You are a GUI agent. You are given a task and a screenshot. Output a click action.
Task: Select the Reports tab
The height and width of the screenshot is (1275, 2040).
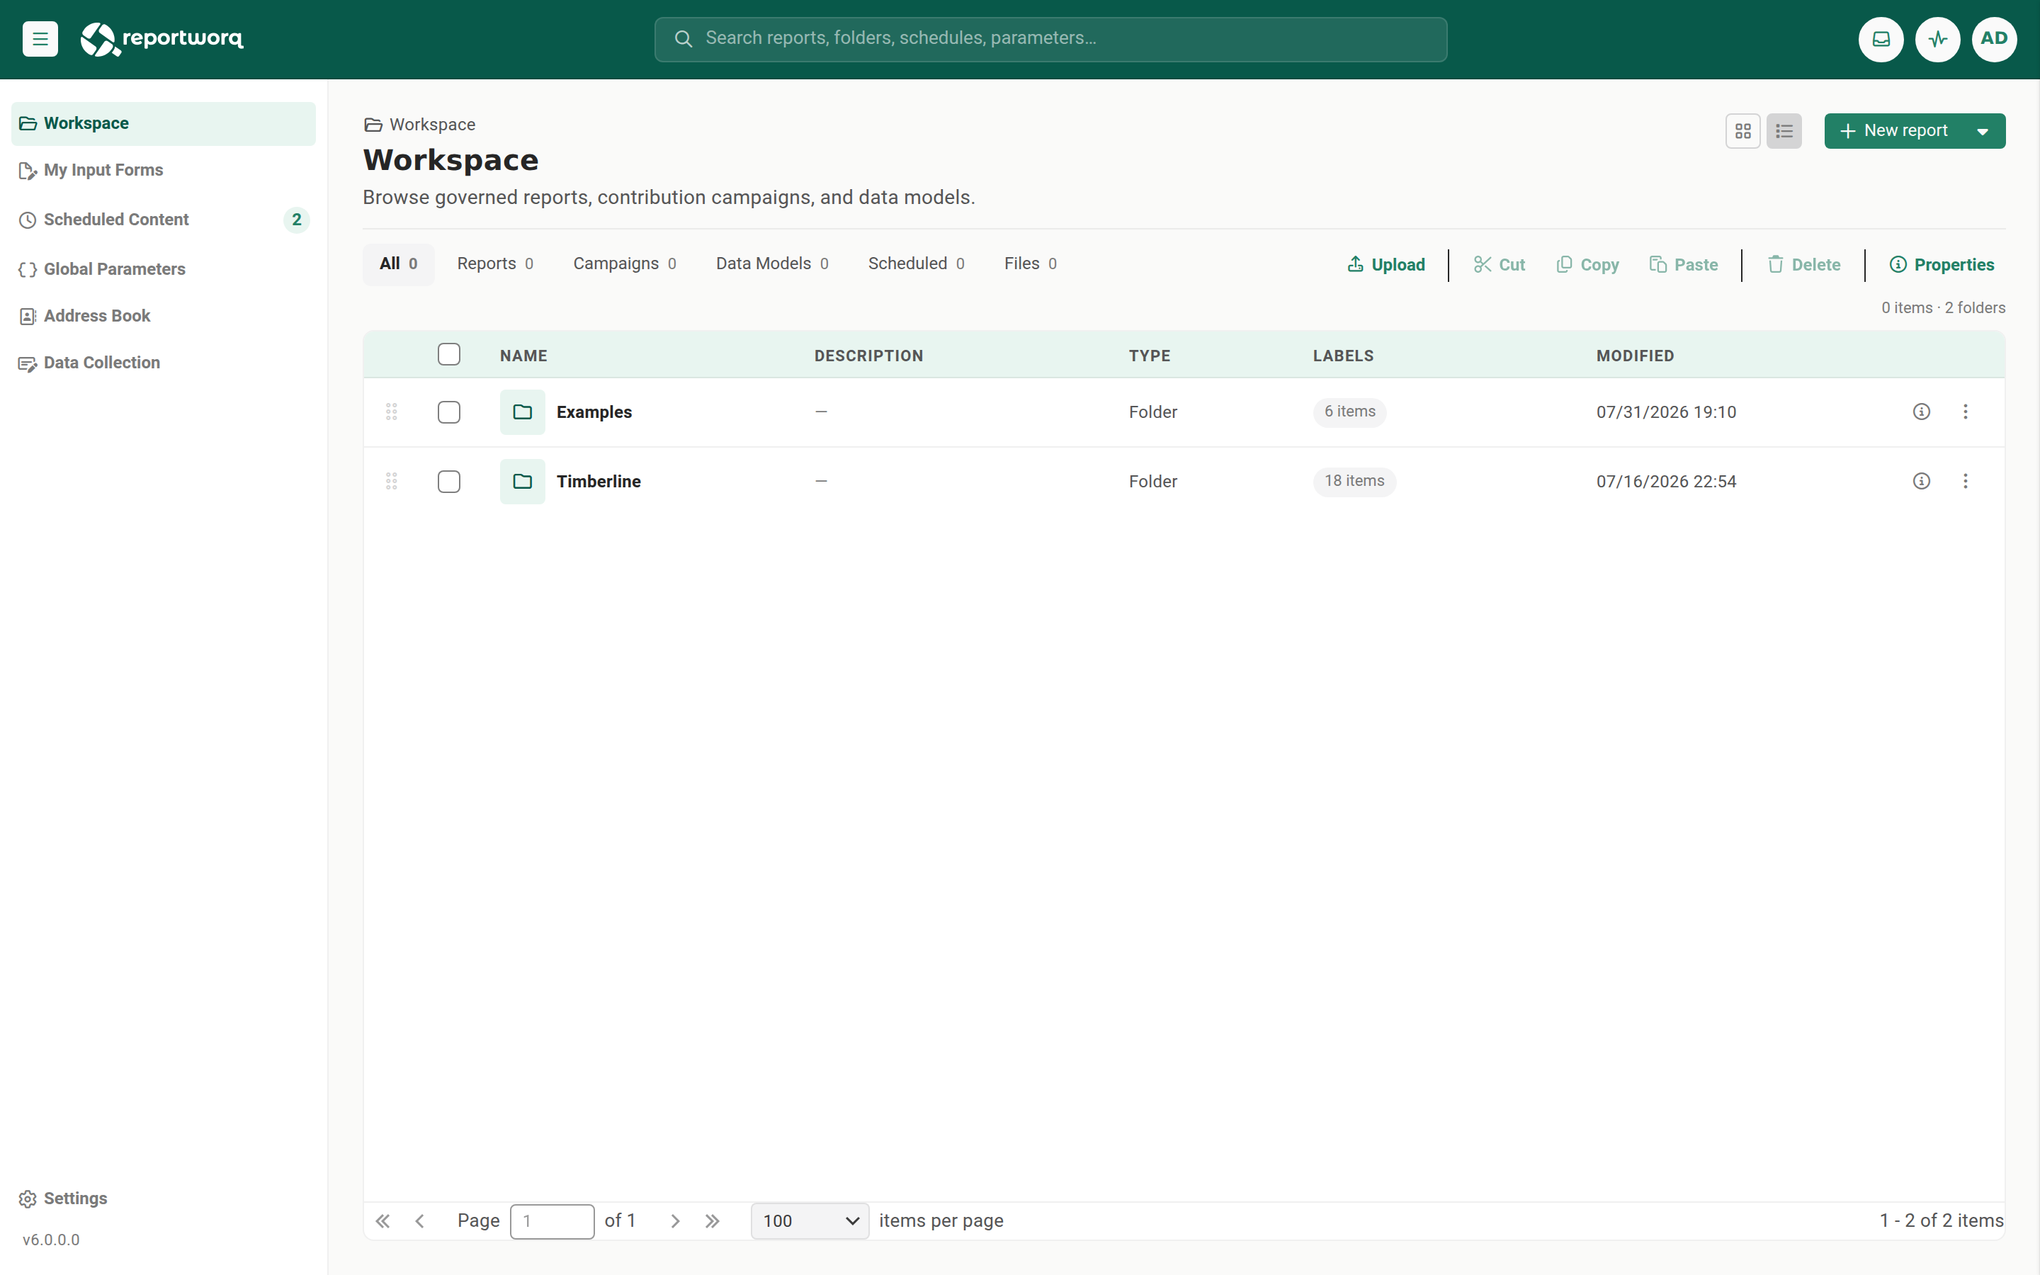coord(495,264)
